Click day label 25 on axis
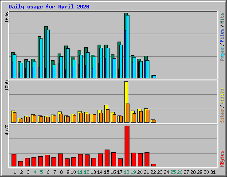 (173, 172)
